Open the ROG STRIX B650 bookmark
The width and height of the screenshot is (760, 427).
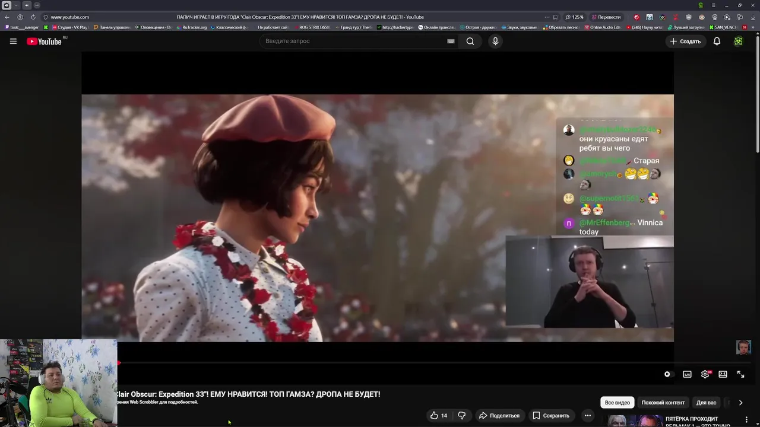coord(312,27)
